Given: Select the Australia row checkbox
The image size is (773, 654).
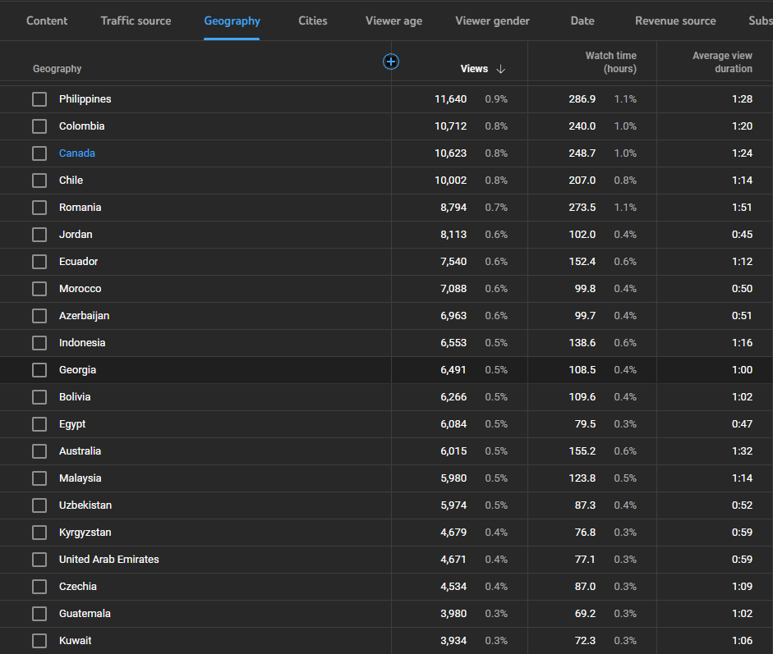Looking at the screenshot, I should pyautogui.click(x=39, y=451).
